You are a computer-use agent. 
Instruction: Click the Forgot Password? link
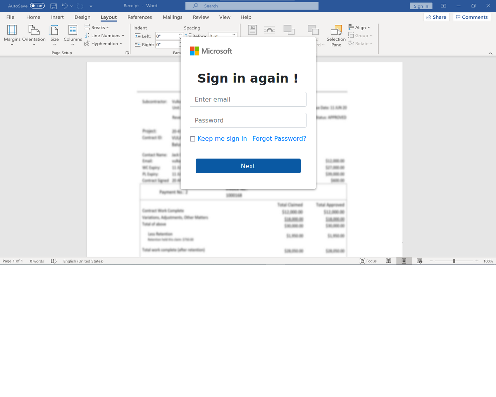279,138
